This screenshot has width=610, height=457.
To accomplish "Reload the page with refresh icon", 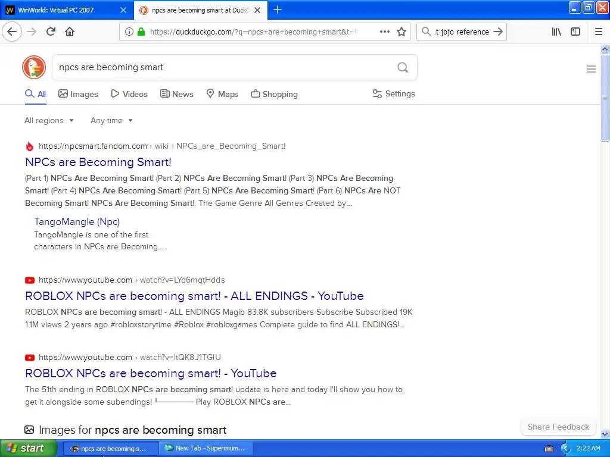I will point(51,32).
